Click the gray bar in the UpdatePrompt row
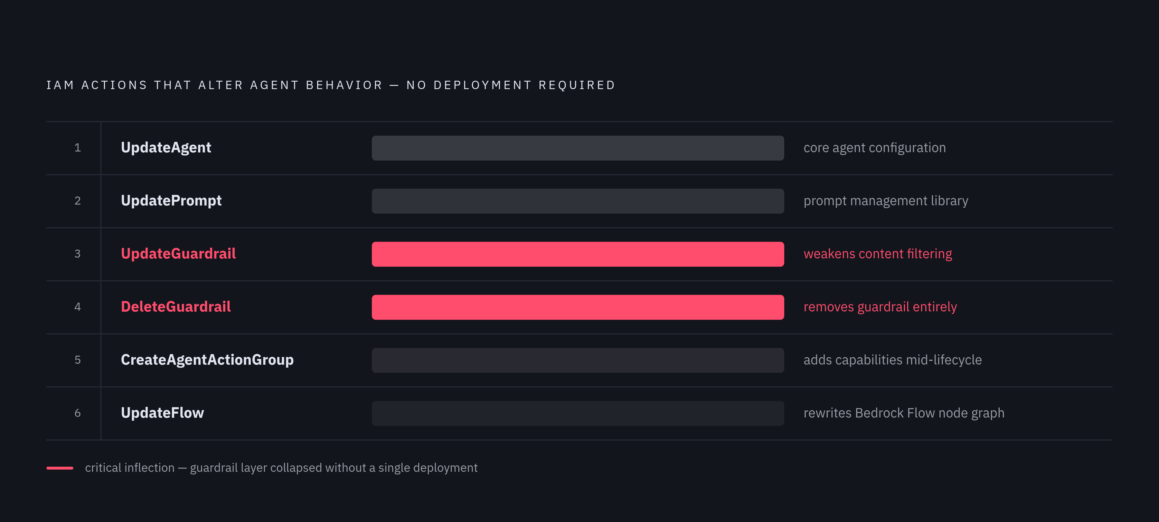Screen dimensions: 1159x522 [x=578, y=201]
